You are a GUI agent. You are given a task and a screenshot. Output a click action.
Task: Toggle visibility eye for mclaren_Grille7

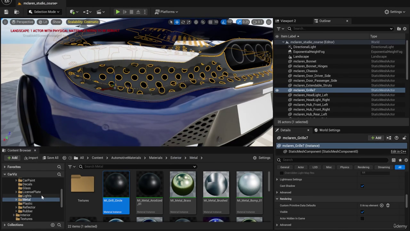pyautogui.click(x=277, y=90)
